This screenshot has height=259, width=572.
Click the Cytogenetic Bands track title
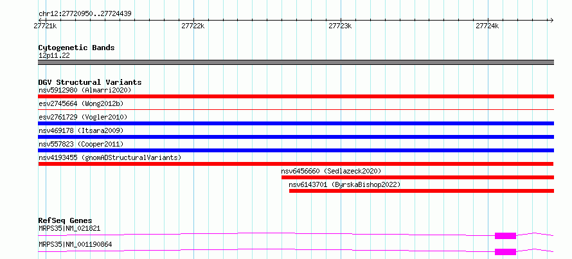pyautogui.click(x=76, y=48)
